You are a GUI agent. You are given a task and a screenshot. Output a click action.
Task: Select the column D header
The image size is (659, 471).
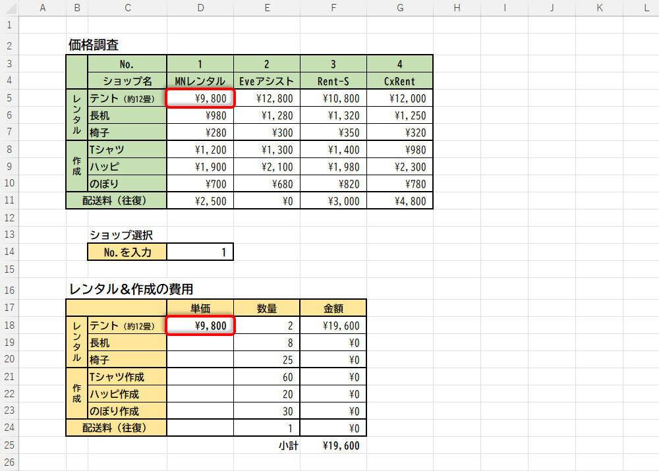point(200,8)
